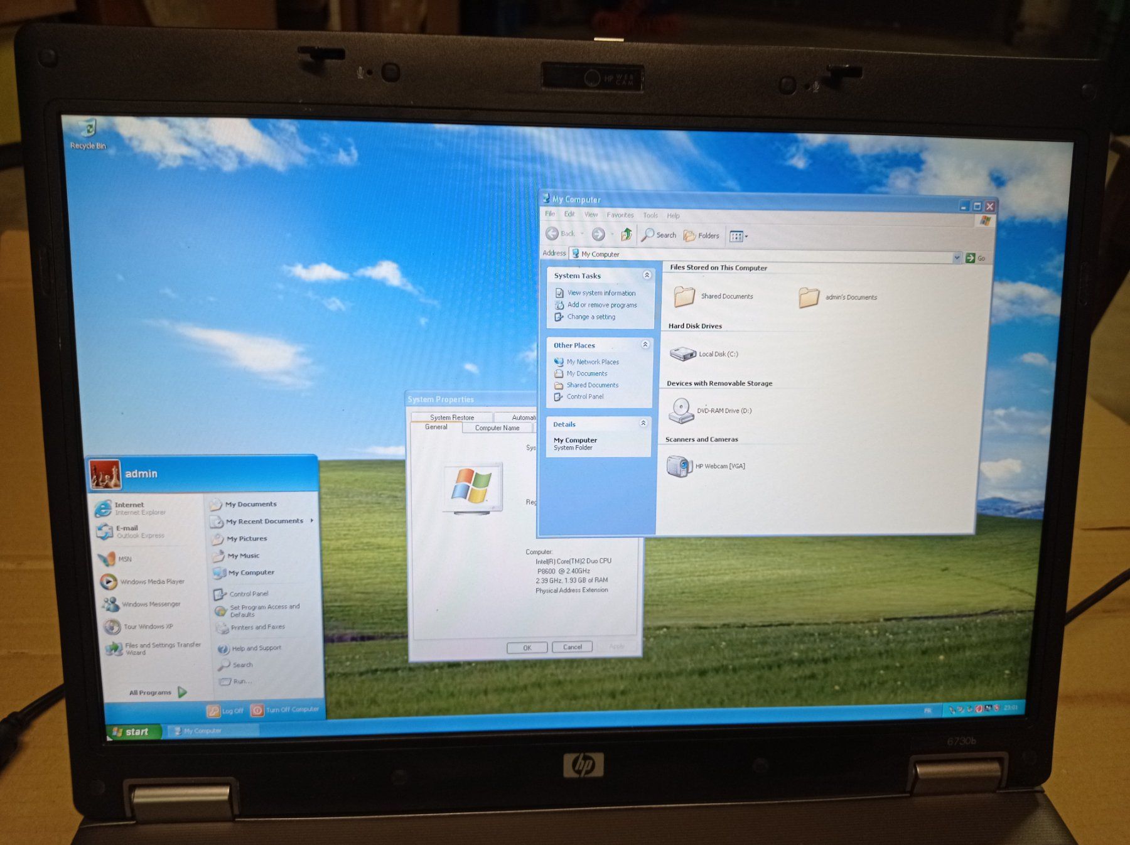Expand the Address bar dropdown arrow
Image resolution: width=1130 pixels, height=845 pixels.
[957, 257]
